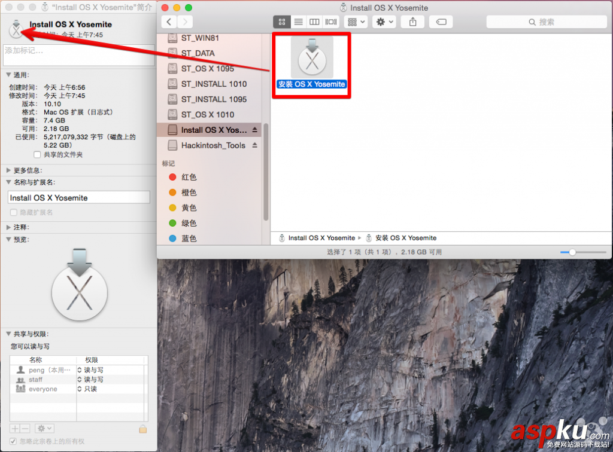Eject the Hackintosh_Tools volume

255,145
